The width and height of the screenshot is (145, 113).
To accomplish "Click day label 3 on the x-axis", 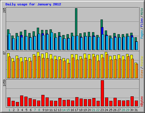I will 18,110.
